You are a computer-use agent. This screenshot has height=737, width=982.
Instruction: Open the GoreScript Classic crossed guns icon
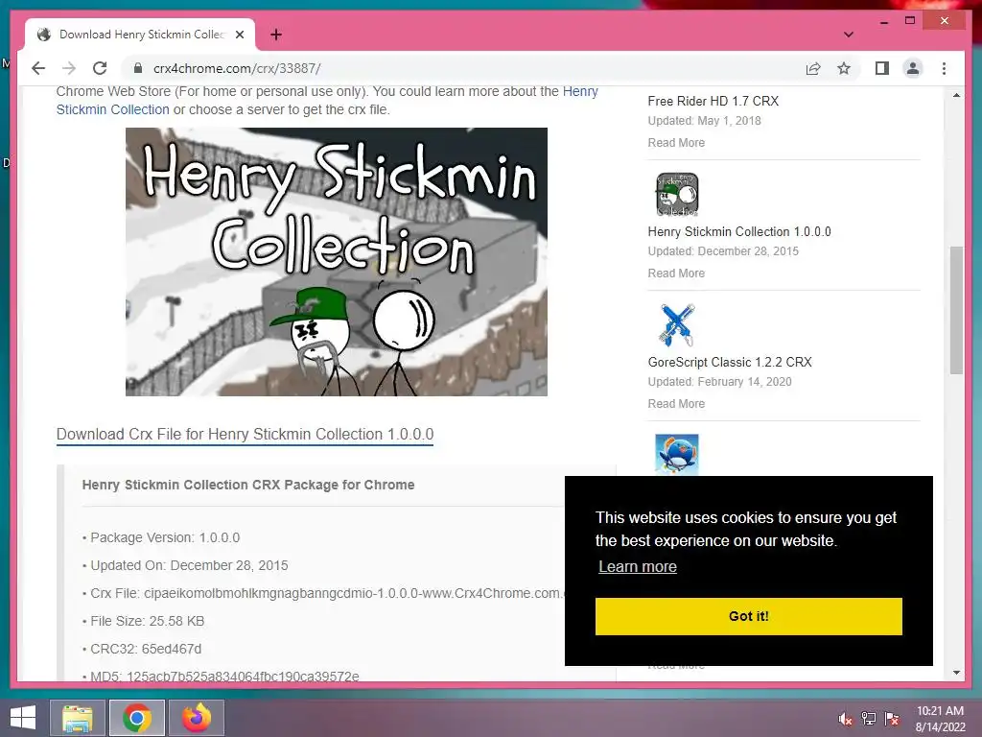(x=677, y=324)
